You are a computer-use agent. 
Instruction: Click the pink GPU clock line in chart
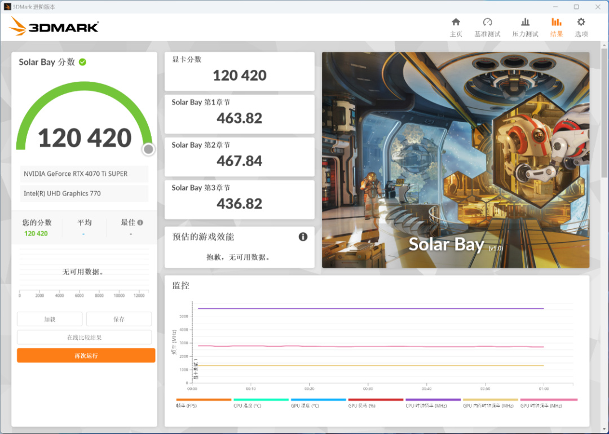coord(371,346)
